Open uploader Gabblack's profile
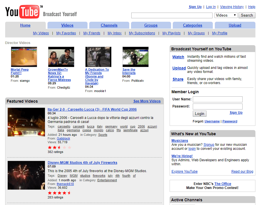Image resolution: width=260 pixels, height=205 pixels. 63,138
